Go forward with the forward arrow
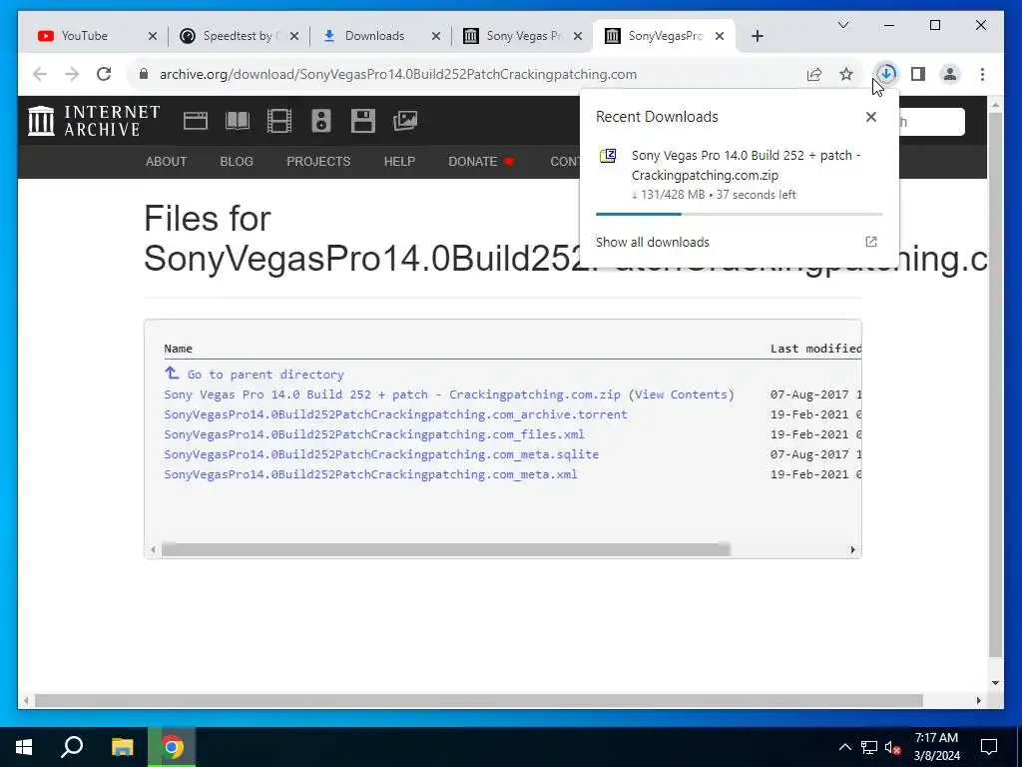 pos(72,74)
